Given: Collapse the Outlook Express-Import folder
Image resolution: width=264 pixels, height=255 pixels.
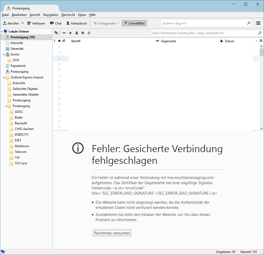Looking at the screenshot, I should pos(4,77).
